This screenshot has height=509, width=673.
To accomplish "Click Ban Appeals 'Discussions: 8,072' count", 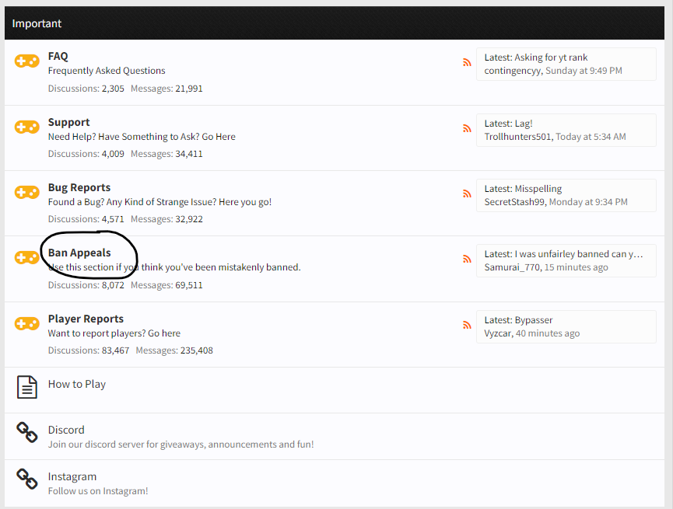I will click(x=86, y=285).
